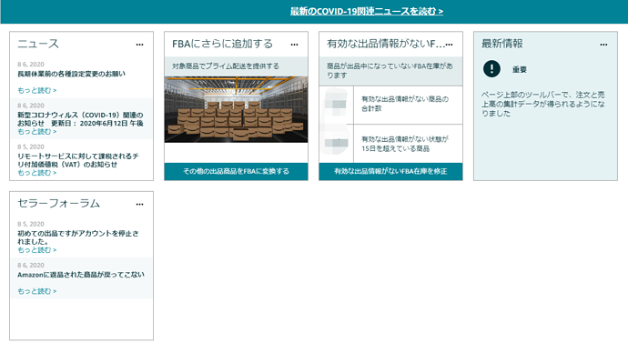Viewport: 628px width, 343px height.
Task: Click the 重要 exclamation alert icon
Action: [491, 68]
